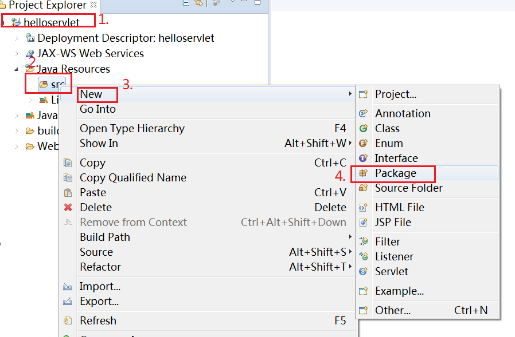Select the helloservlet project root
This screenshot has height=337, width=515.
[52, 22]
